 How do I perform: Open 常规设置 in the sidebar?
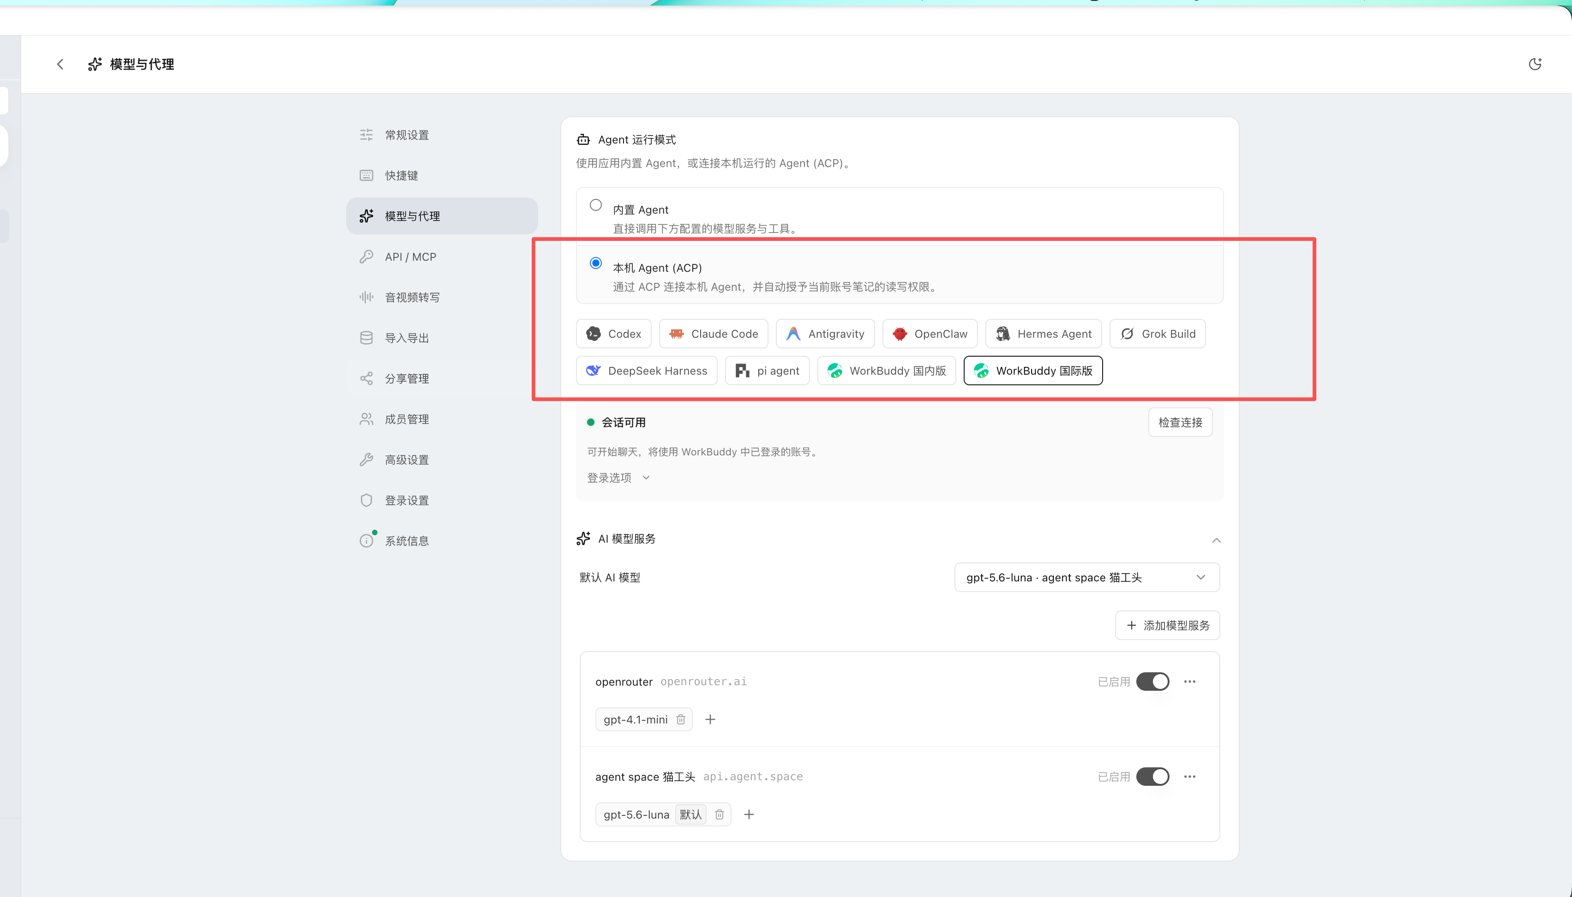coord(442,135)
